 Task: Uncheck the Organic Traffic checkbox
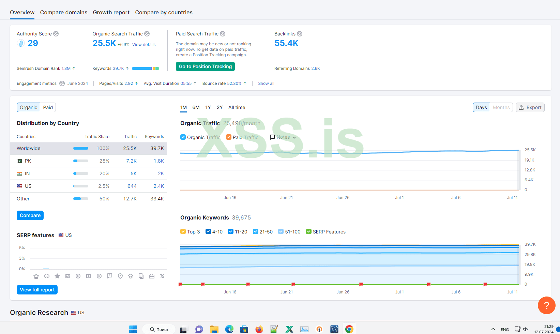click(183, 137)
